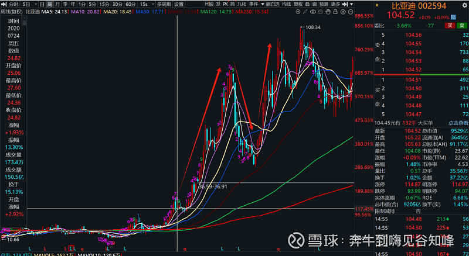Toggle 事件 events display
Screen dimensions: 469x256
(x=254, y=4)
